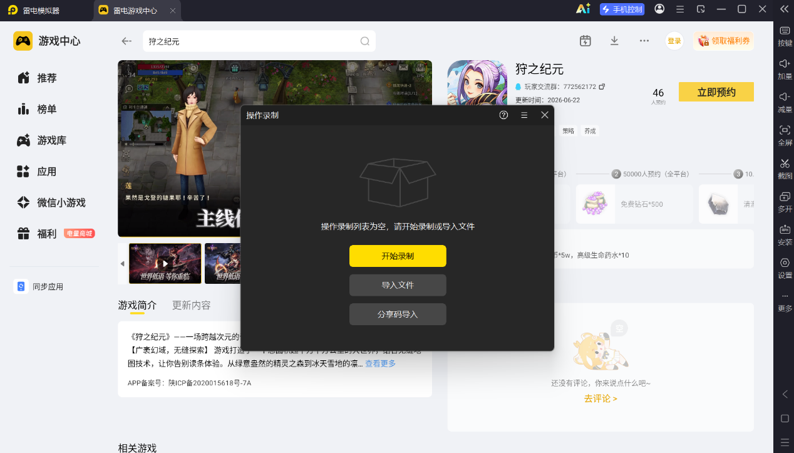Image resolution: width=794 pixels, height=453 pixels.
Task: Click the search magnifier icon
Action: 364,41
